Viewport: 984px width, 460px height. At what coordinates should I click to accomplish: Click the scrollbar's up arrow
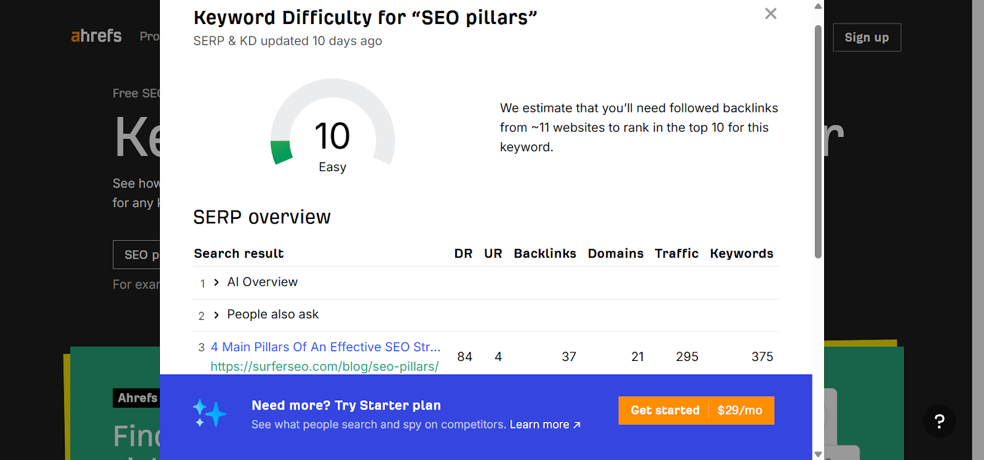[817, 6]
